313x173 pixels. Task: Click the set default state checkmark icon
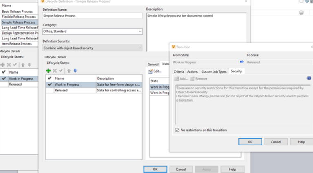(61, 71)
